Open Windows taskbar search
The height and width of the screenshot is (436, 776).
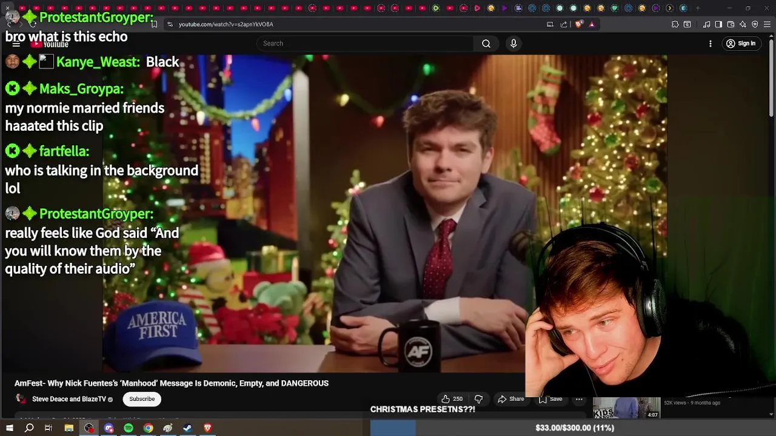pyautogui.click(x=29, y=428)
